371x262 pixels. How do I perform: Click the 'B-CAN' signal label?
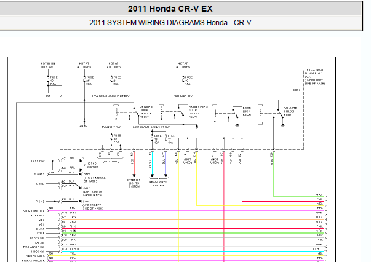[40, 229]
